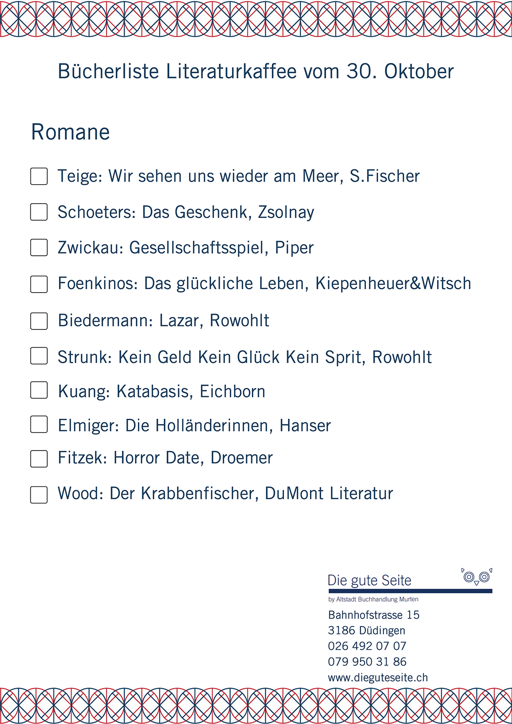512x724 pixels.
Task: Select the Foenkinos: Das glückliche Leben checkbox
Action: (39, 284)
